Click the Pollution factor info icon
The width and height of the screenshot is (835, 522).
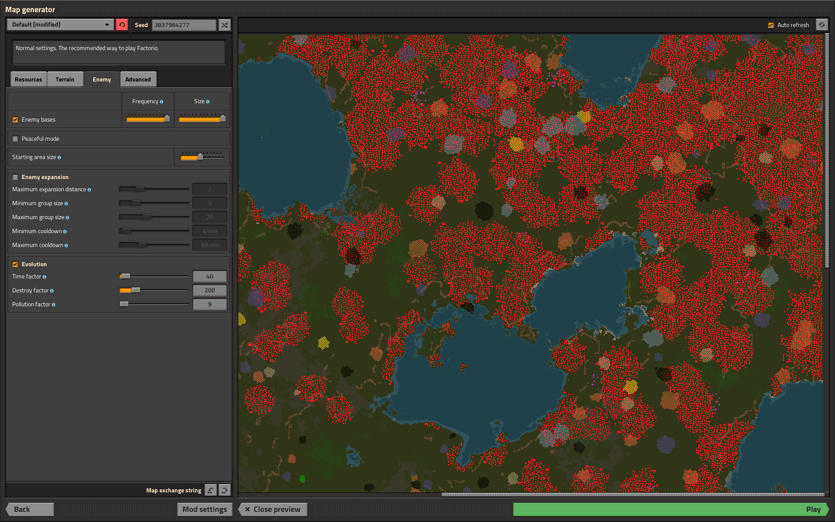click(x=54, y=305)
